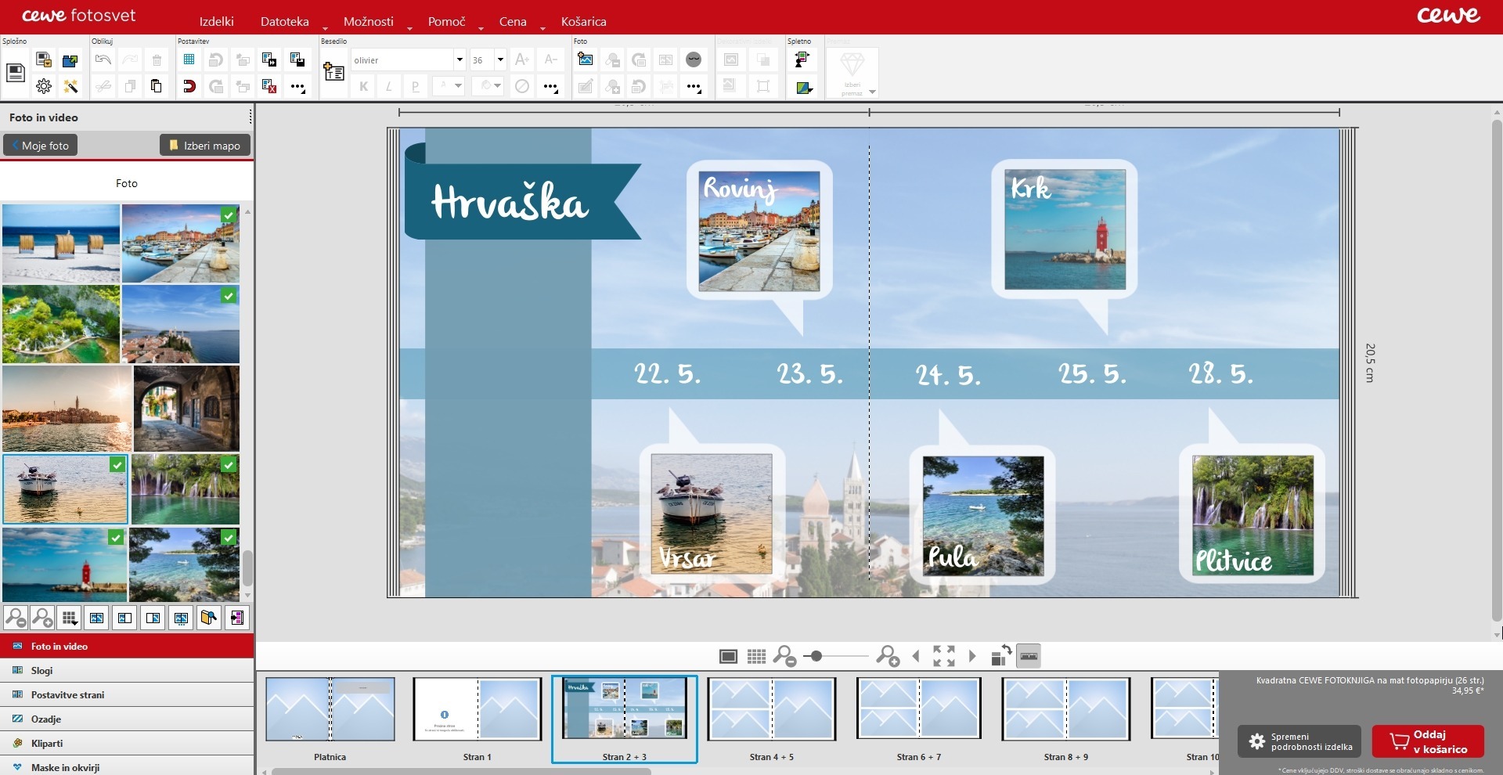Screen dimensions: 1503x775
Task: Open the Maske in okvirji panel
Action: (127, 766)
